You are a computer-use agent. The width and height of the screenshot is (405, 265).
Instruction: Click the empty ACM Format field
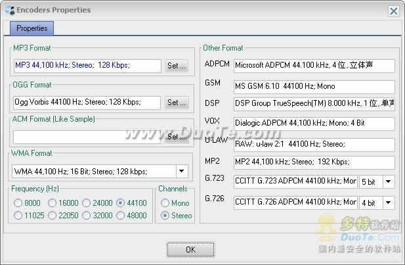(87, 137)
